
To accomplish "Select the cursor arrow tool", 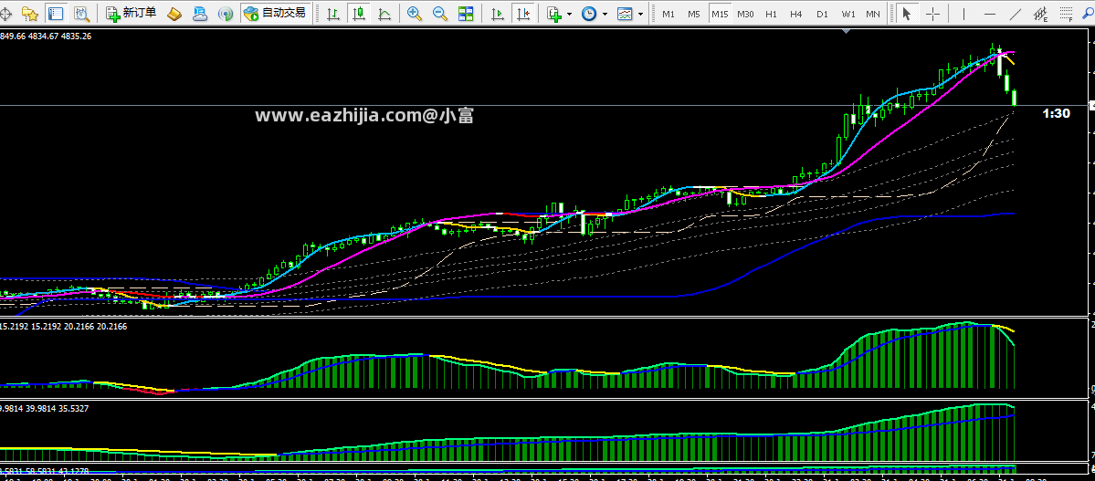I will pyautogui.click(x=907, y=14).
